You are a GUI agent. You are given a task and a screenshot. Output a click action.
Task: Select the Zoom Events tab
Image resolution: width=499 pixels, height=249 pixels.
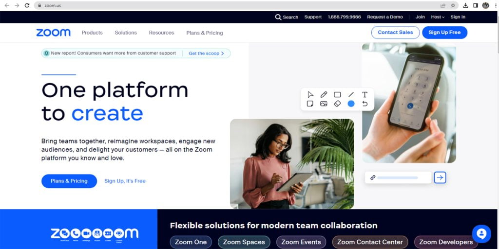(x=301, y=242)
